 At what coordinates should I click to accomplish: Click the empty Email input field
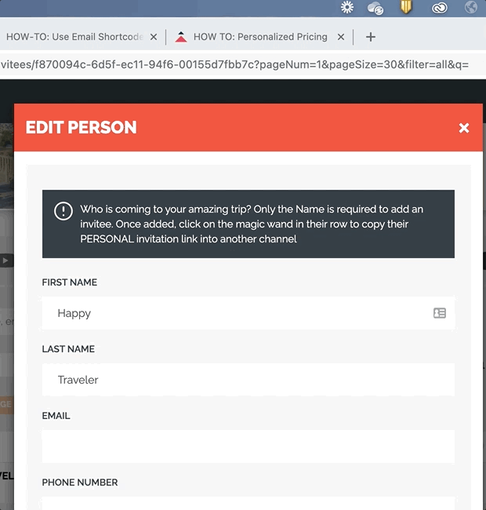point(248,446)
